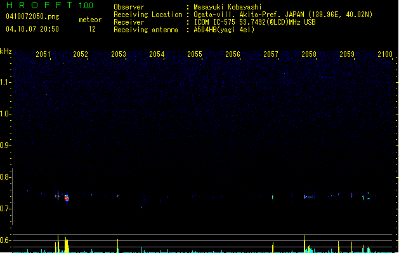The width and height of the screenshot is (399, 253).
Task: Select the file name 0410072050.png
Action: tap(32, 16)
